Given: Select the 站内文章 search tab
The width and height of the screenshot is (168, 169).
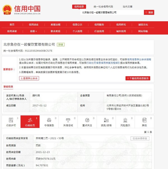Looking at the screenshot, I should pyautogui.click(x=127, y=7).
